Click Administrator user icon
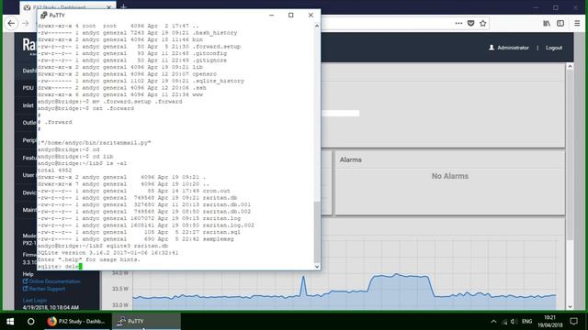This screenshot has width=588, height=330. 492,48
